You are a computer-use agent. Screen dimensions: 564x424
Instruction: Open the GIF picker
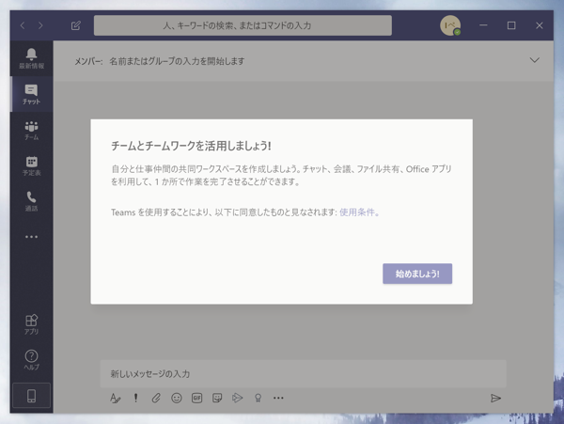(196, 398)
